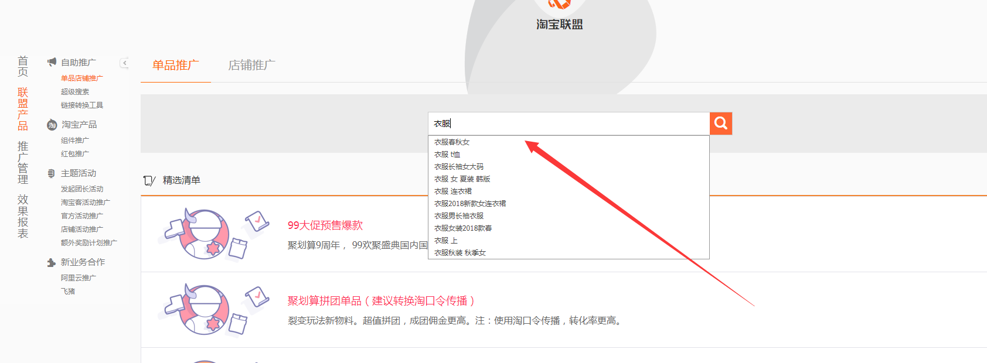Open the 99大促预售爆款 illustration thumbnail
The width and height of the screenshot is (987, 363).
(213, 234)
